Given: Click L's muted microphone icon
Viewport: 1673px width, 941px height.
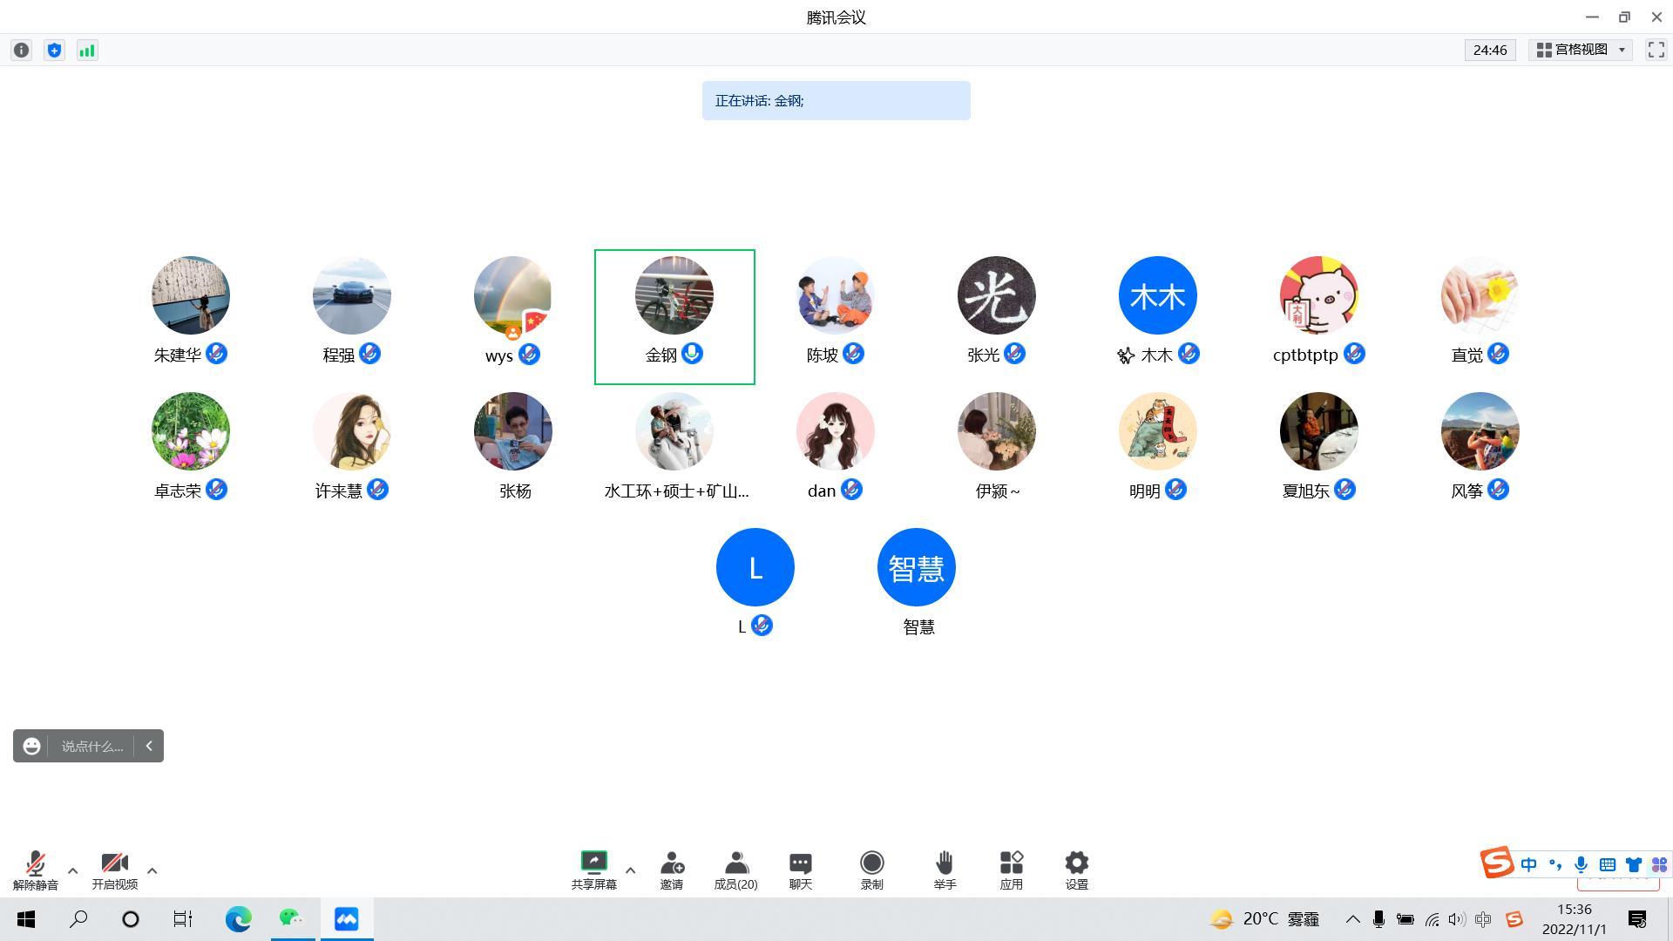Looking at the screenshot, I should click(762, 626).
